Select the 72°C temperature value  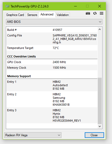click(x=56, y=48)
